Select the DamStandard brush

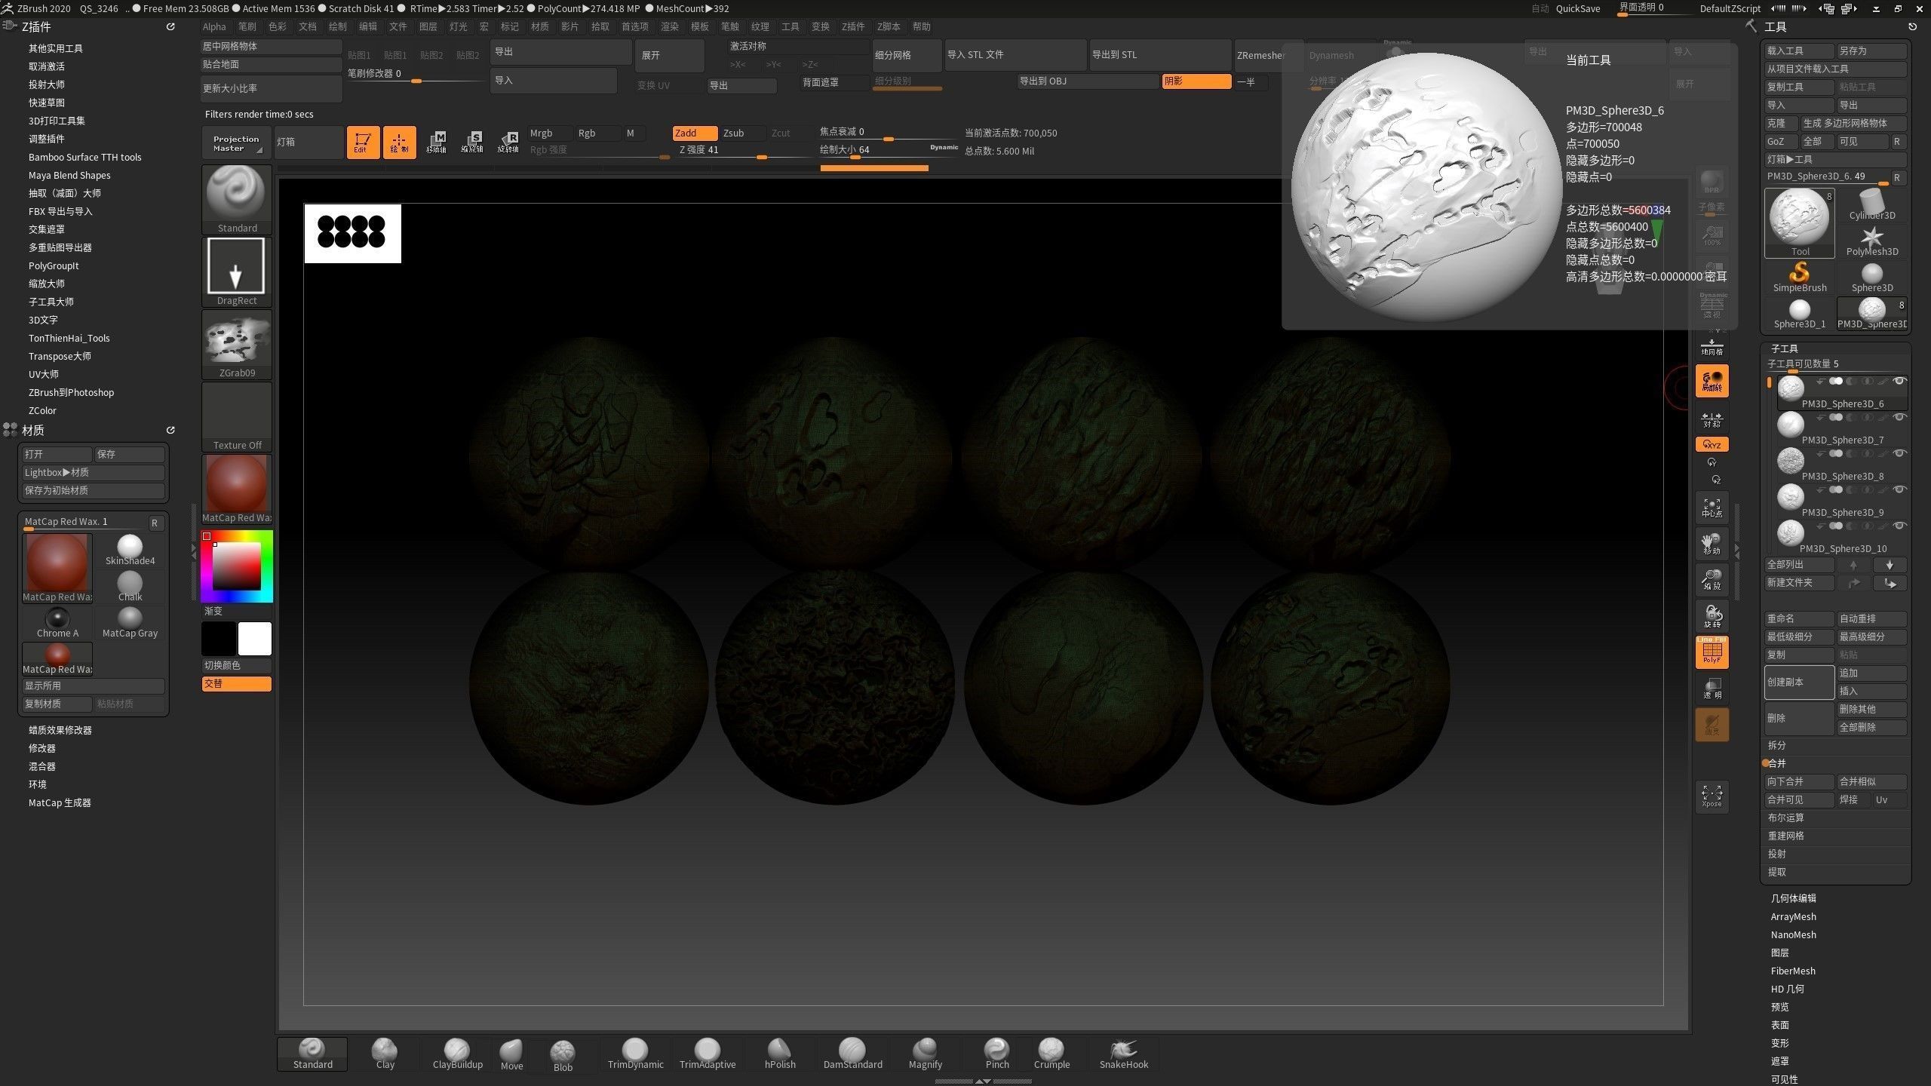(852, 1054)
